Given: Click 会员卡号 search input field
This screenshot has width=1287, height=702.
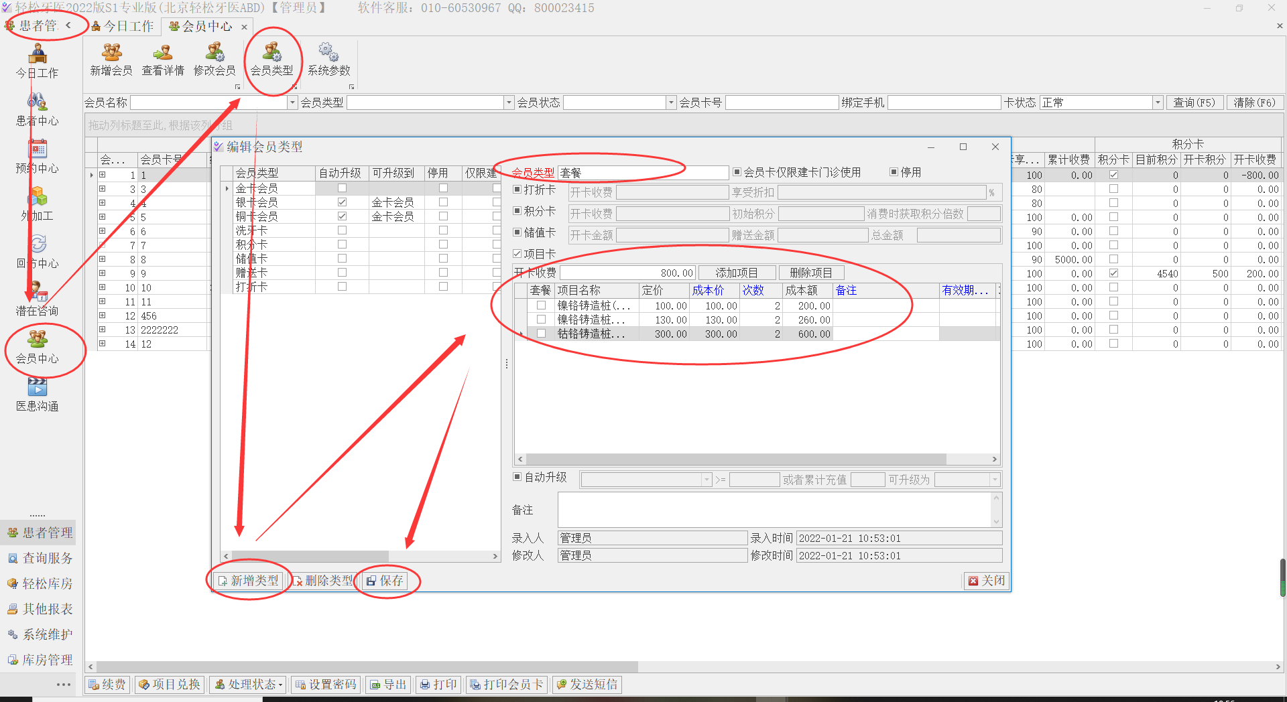Looking at the screenshot, I should point(782,102).
